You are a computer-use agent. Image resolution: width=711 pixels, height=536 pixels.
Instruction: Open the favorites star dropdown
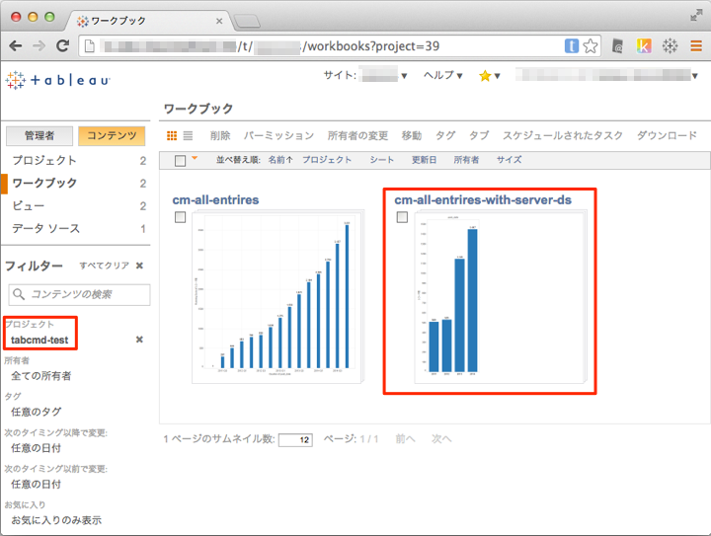[489, 76]
